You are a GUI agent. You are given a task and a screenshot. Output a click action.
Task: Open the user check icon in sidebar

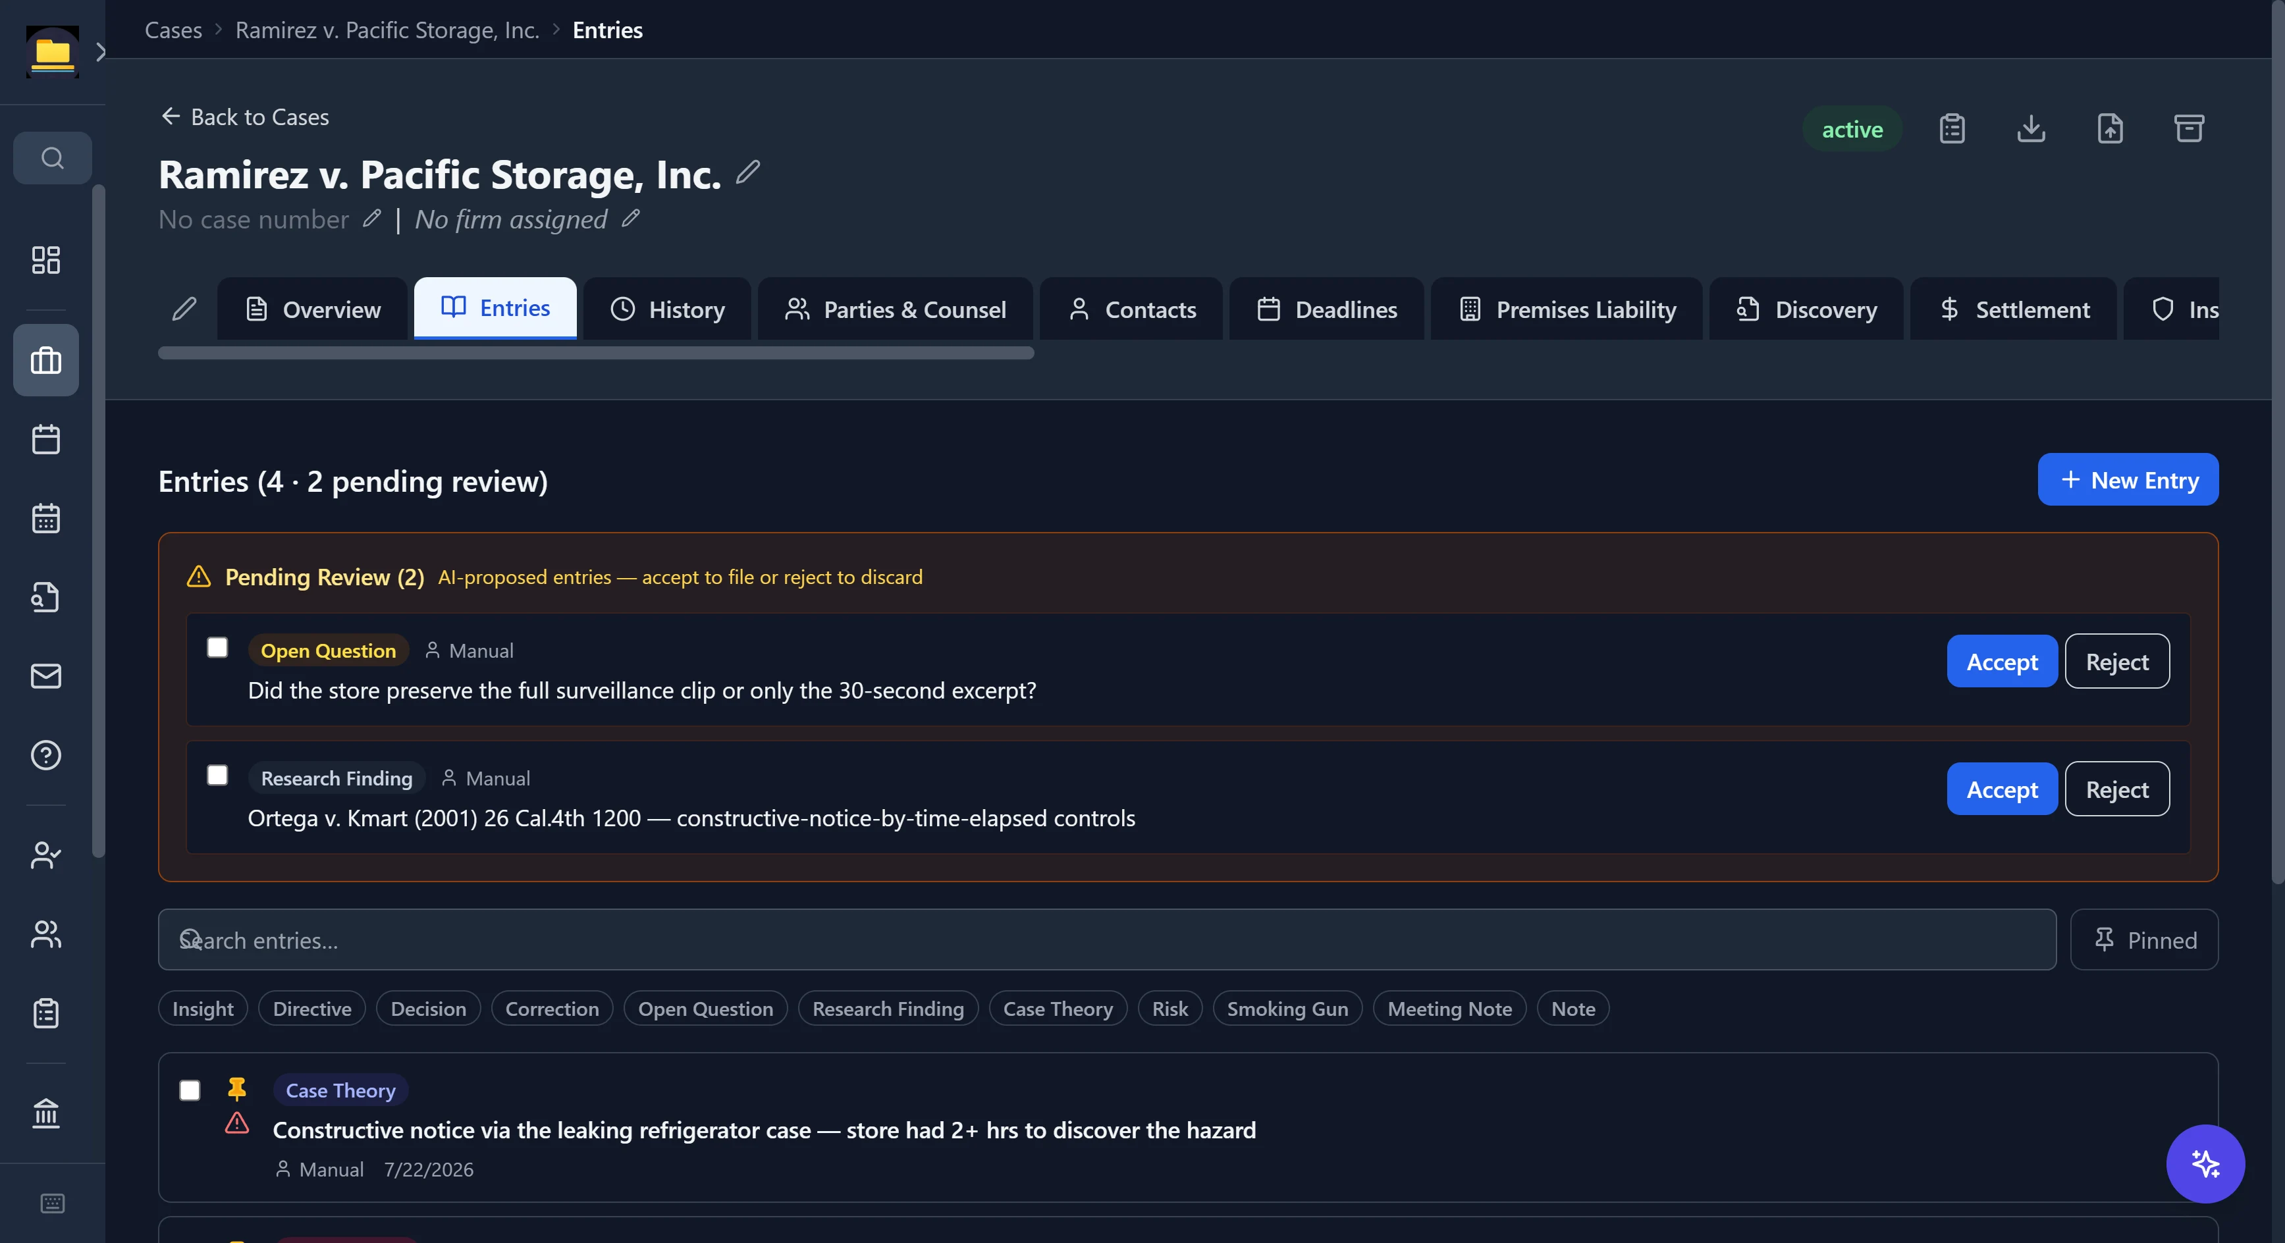click(x=46, y=855)
